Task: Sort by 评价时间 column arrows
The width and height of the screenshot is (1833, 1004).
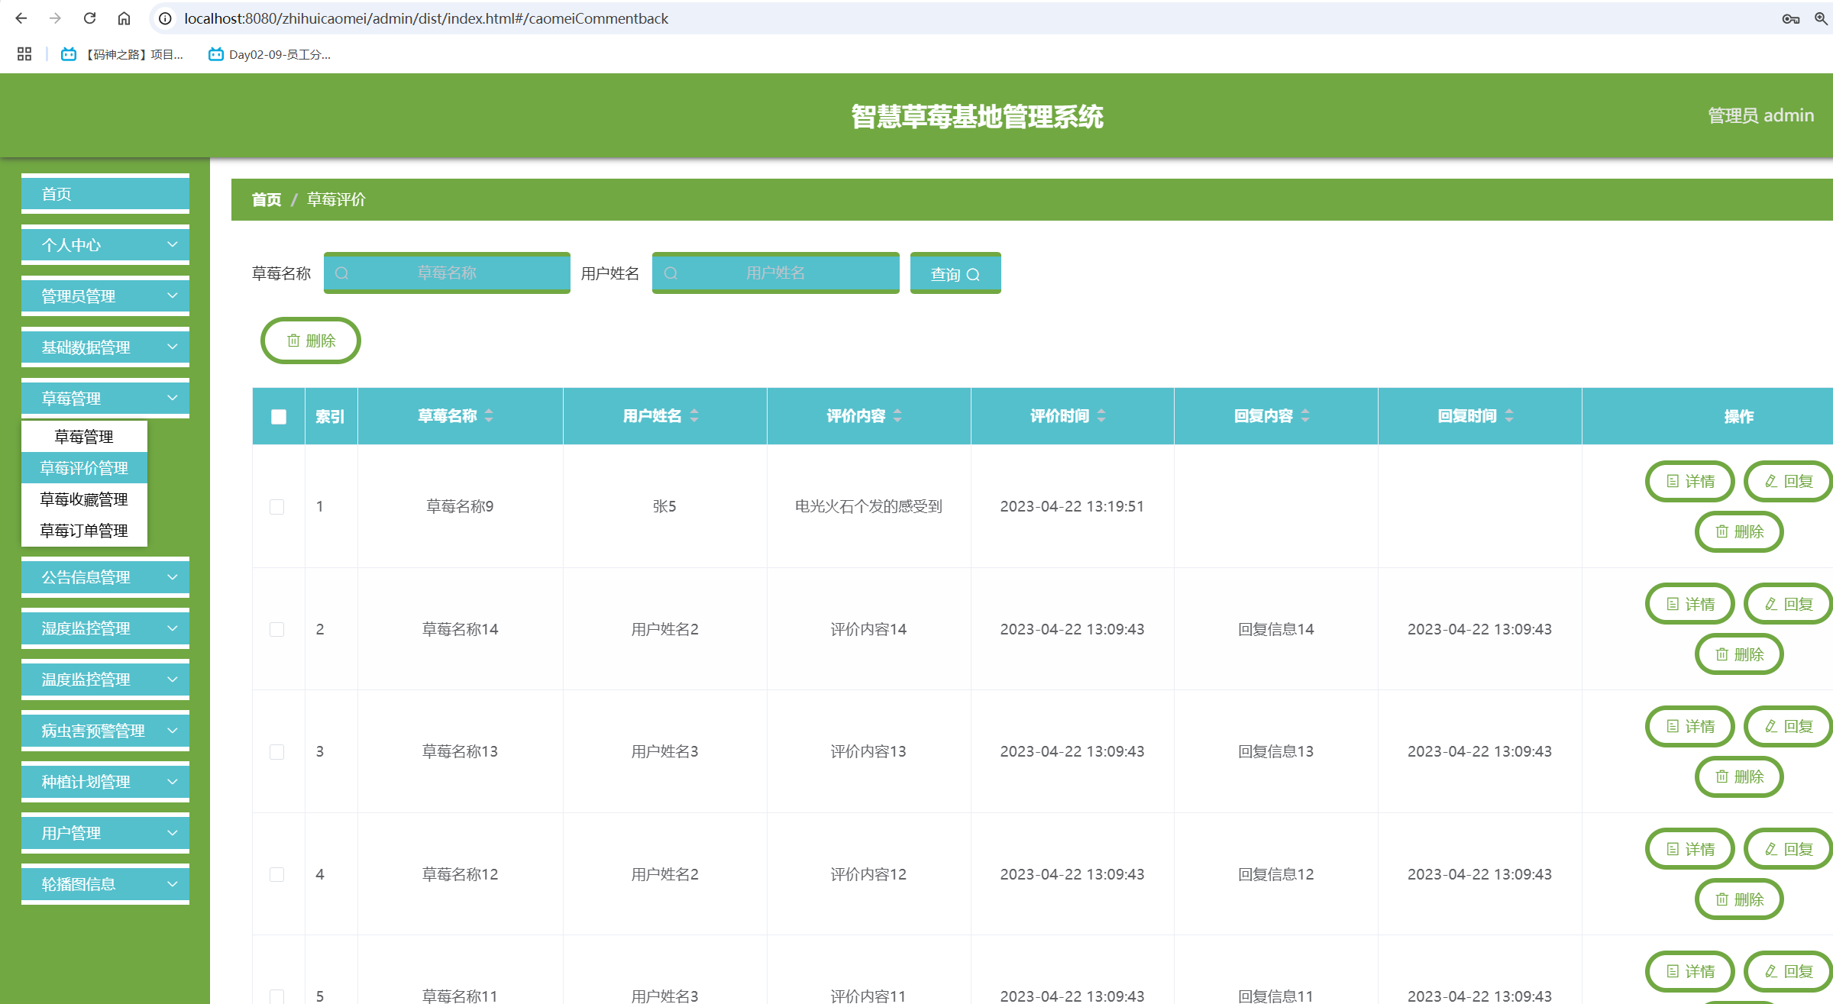Action: coord(1101,416)
